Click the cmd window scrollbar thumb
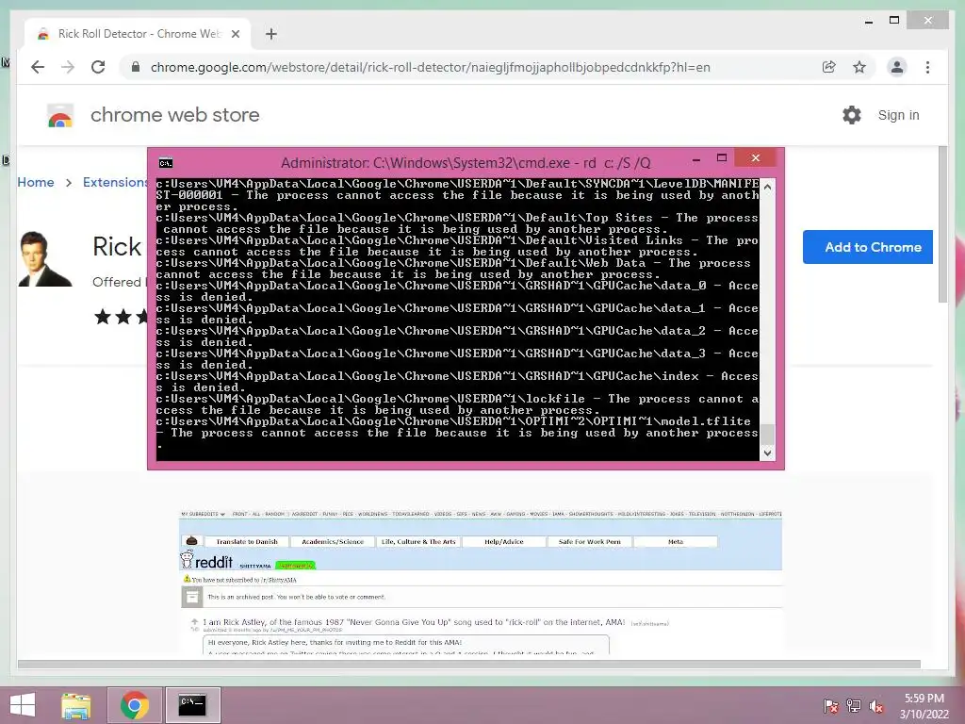This screenshot has width=965, height=724. click(x=767, y=434)
